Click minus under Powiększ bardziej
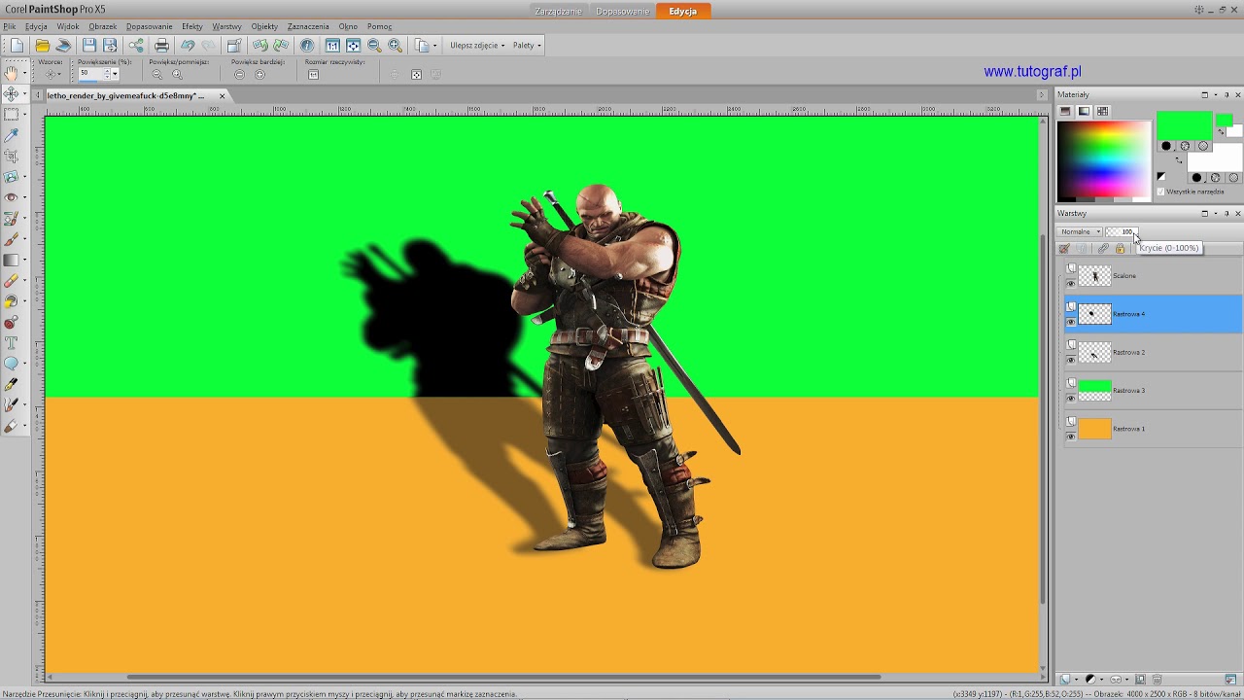This screenshot has width=1244, height=700. [239, 75]
